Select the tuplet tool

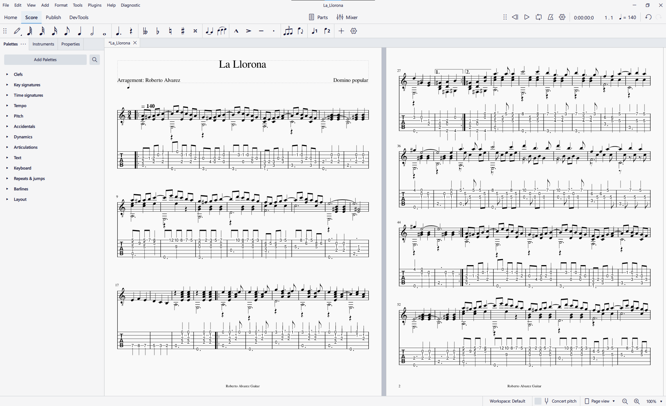coord(288,31)
